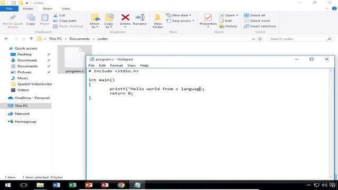This screenshot has height=190, width=338.
Task: Switch to the Share ribbon tab
Action: (47, 8)
